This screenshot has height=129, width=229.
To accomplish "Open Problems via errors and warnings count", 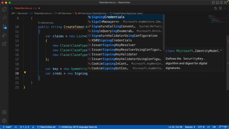I will (x=24, y=127).
